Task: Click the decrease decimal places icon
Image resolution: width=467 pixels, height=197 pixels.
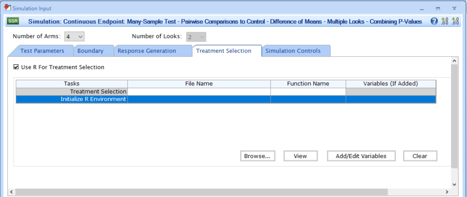Action: pos(455,21)
